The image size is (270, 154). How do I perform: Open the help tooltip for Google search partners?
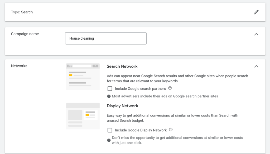click(x=170, y=88)
